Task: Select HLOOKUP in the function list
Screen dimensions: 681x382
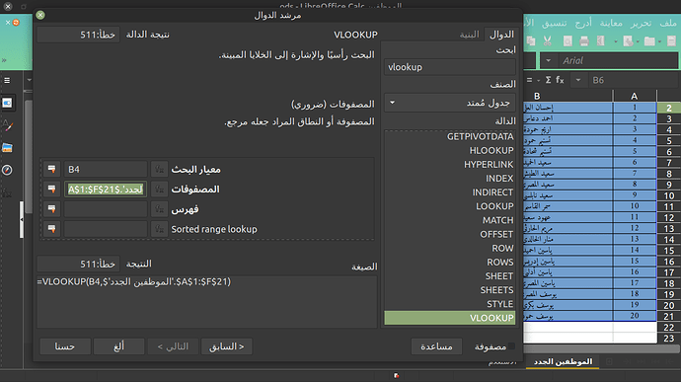Action: coord(449,150)
